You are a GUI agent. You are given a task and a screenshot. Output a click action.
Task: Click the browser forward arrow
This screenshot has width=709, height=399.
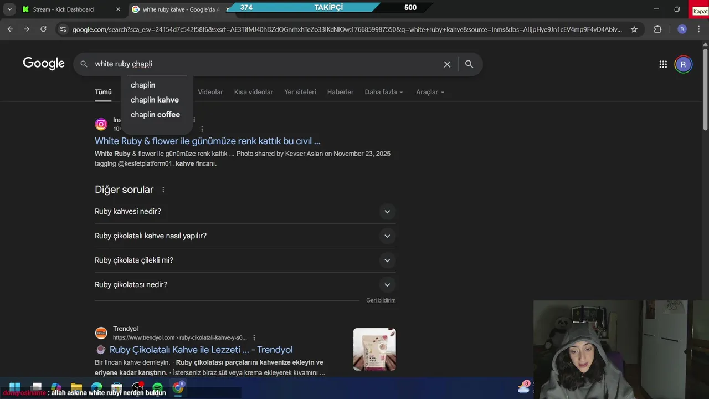pos(27,29)
